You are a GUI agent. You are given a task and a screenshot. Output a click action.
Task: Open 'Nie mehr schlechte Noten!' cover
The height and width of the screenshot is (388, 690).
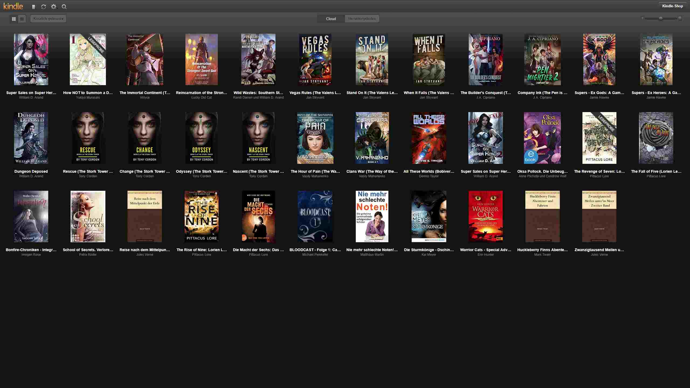pos(372,216)
